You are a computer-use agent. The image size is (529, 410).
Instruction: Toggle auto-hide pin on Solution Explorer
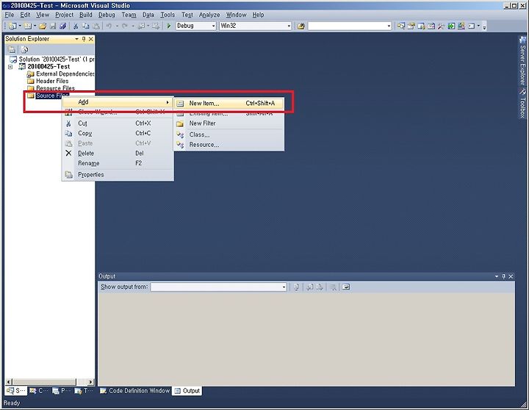84,39
